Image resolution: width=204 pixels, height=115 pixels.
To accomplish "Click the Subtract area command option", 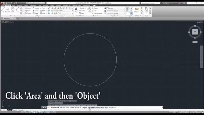I will pos(99,108).
